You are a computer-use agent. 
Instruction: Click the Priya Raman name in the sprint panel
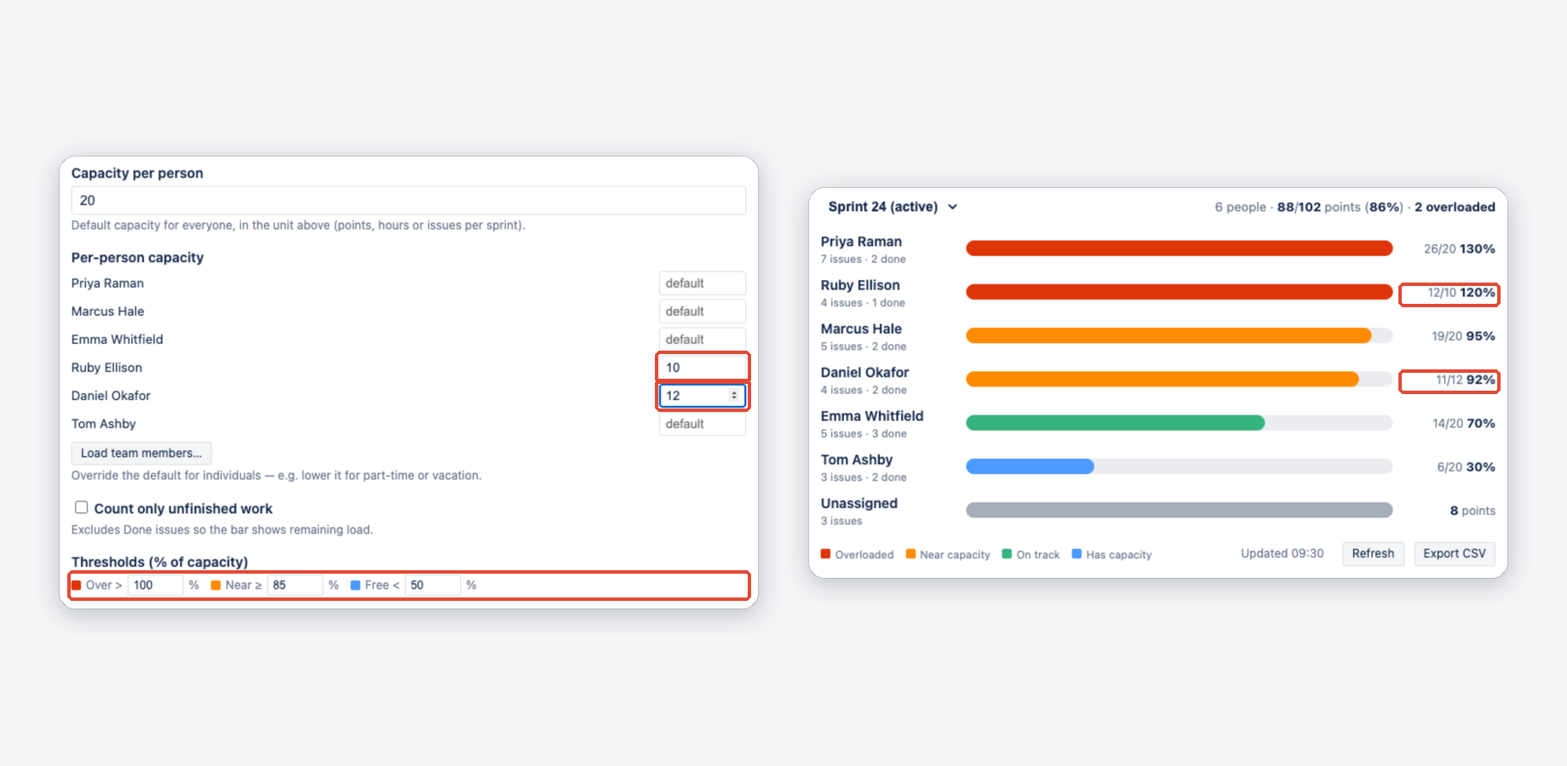coord(861,242)
